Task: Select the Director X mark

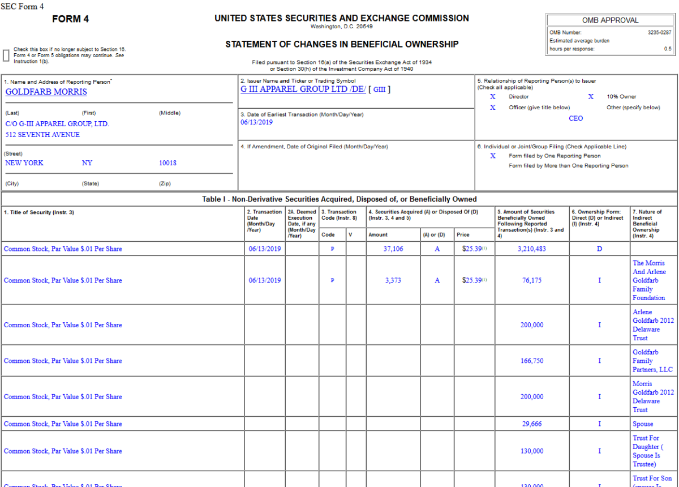Action: (x=492, y=97)
